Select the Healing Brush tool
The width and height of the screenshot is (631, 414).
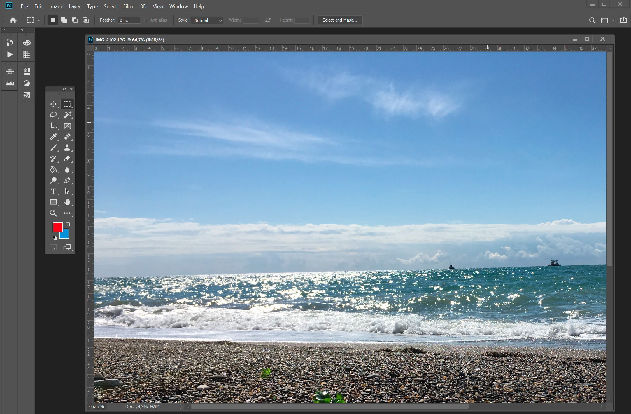tap(67, 137)
